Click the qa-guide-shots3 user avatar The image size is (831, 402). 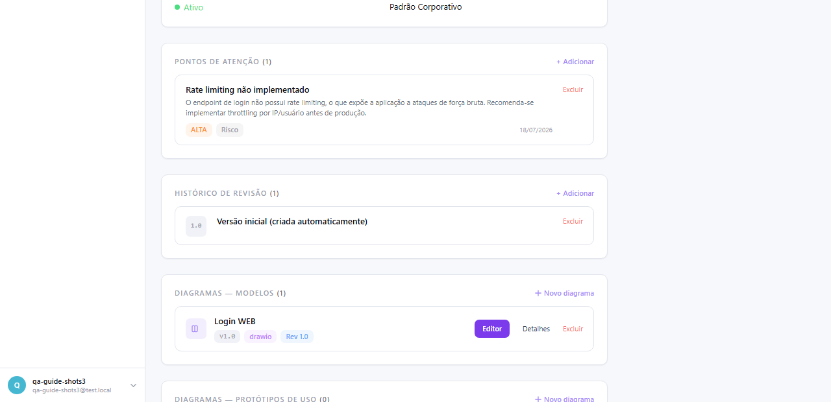tap(17, 385)
